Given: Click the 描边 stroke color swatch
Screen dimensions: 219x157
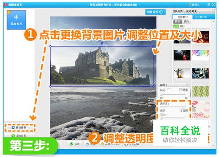Looking at the screenshot, I should 170,90.
